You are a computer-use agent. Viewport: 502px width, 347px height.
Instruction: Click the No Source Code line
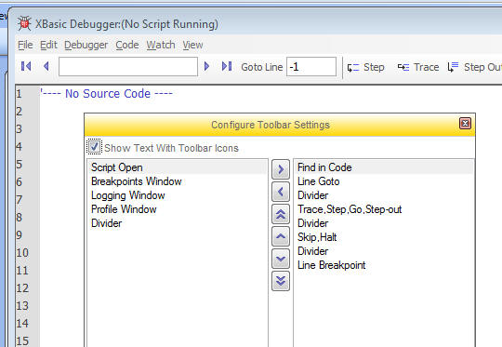[x=106, y=94]
